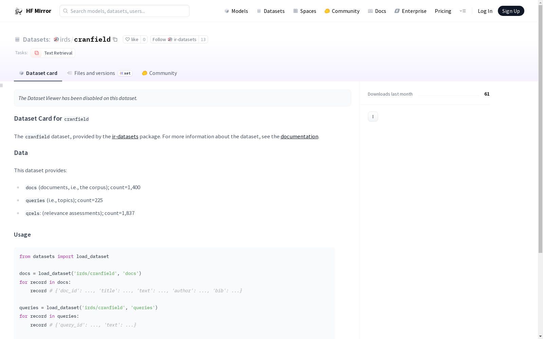543x339 pixels.
Task: Click the search magnifier icon
Action: coord(65,11)
